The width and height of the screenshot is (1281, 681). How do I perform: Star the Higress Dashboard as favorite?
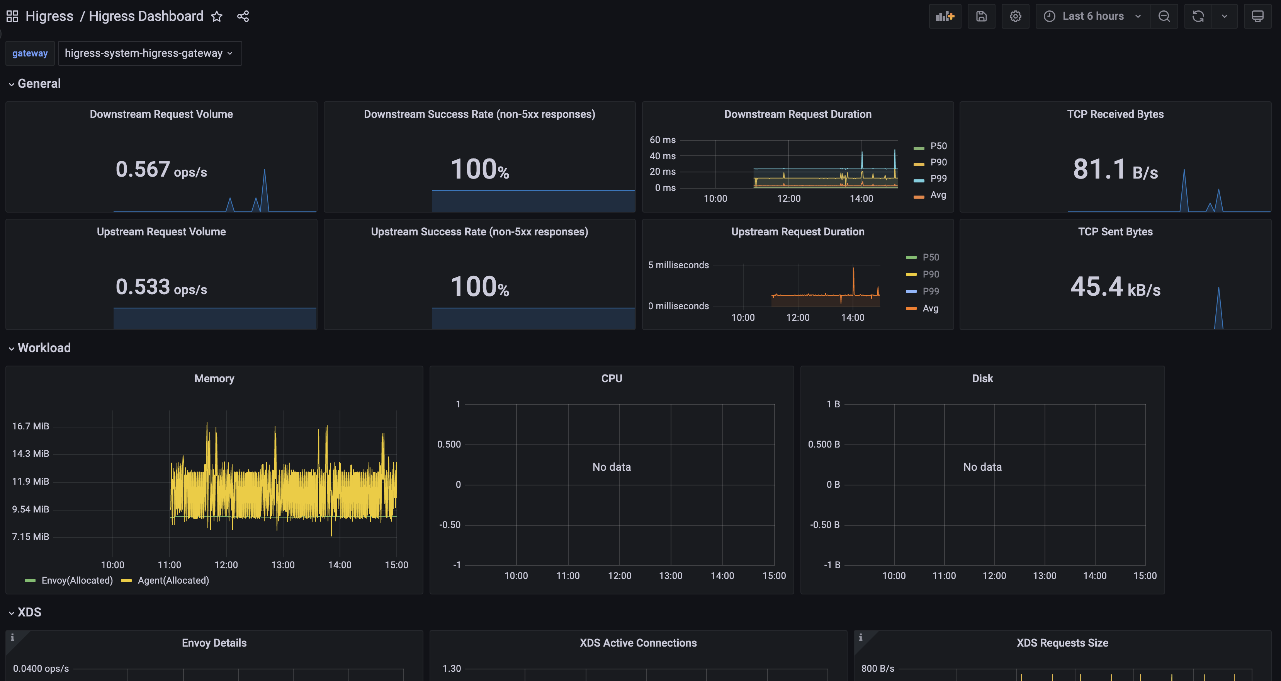coord(217,16)
